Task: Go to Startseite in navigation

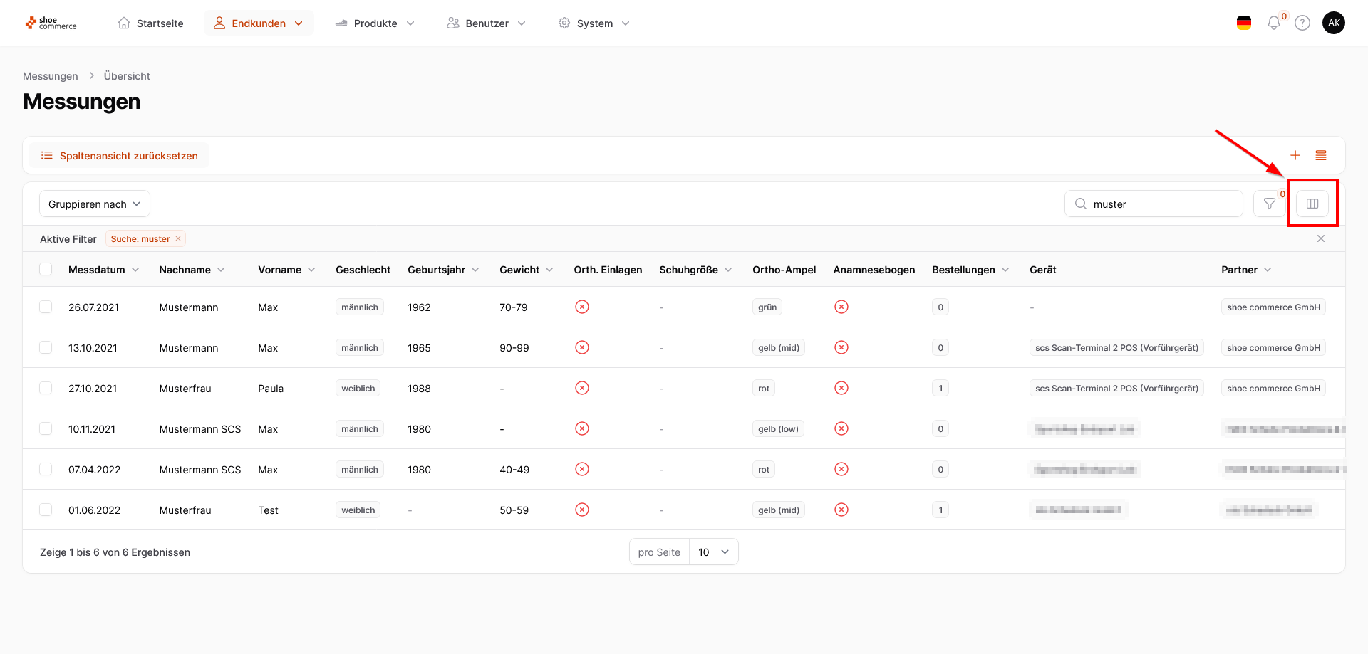Action: click(x=151, y=23)
